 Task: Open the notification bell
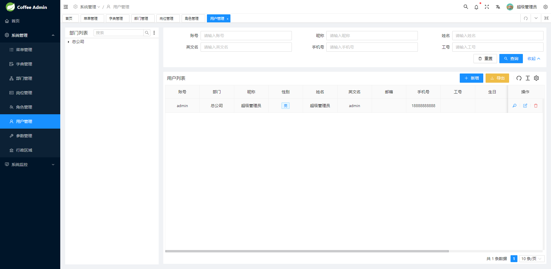pos(476,7)
